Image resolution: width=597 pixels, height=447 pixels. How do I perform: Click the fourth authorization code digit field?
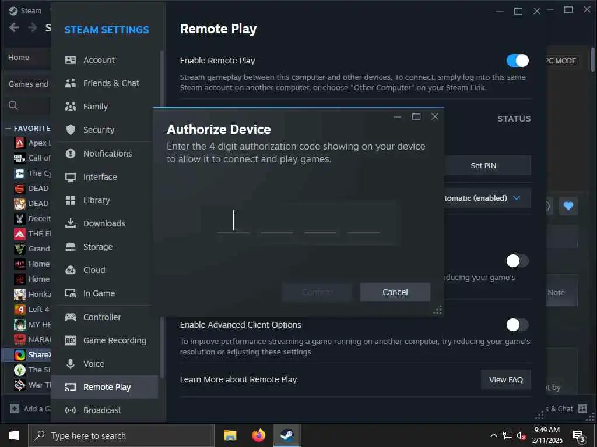coord(364,221)
